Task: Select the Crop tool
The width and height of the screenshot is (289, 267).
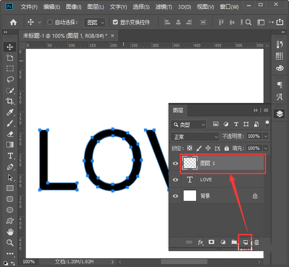Action: click(10, 101)
